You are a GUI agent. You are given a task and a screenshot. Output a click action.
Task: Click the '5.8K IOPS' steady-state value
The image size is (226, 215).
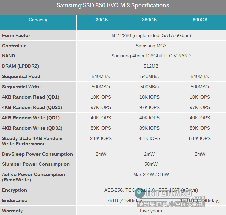click(200, 138)
